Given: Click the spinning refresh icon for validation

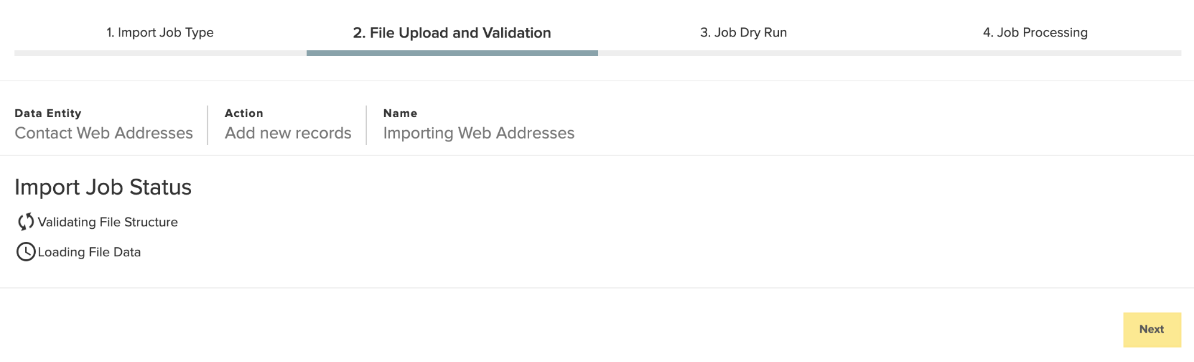Looking at the screenshot, I should (26, 222).
